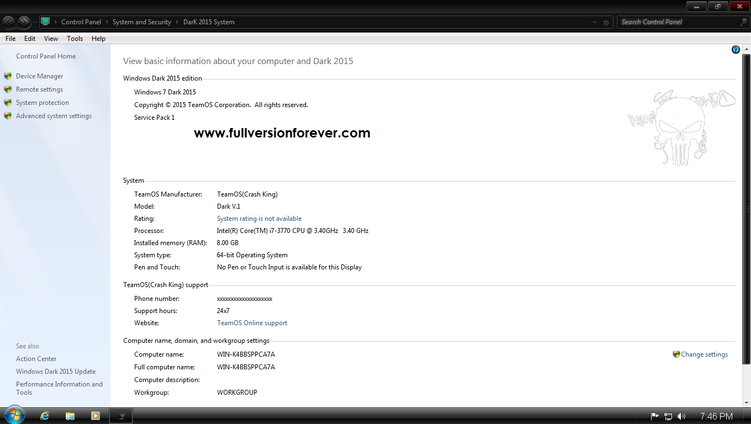
Task: Click the shield icon beside Change settings
Action: pyautogui.click(x=676, y=354)
